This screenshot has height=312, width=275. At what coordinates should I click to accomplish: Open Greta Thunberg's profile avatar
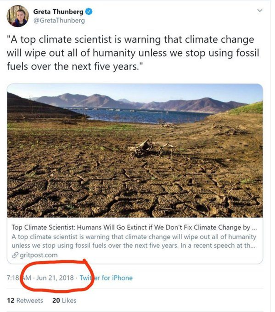point(18,16)
